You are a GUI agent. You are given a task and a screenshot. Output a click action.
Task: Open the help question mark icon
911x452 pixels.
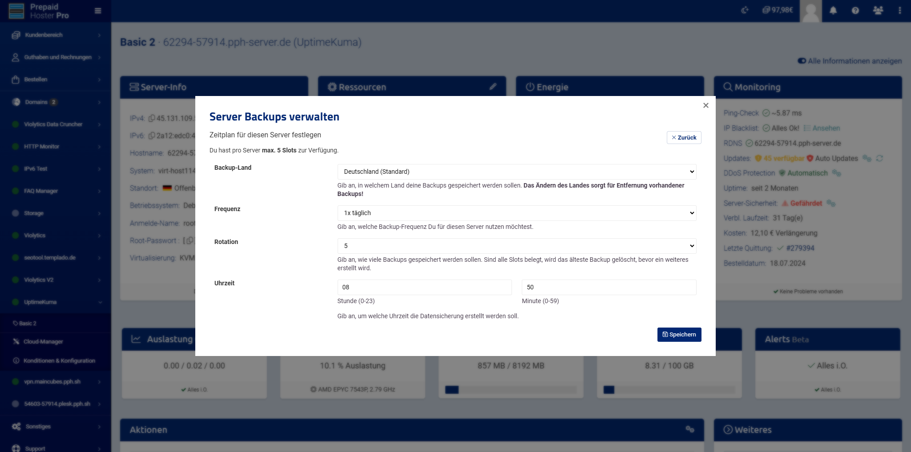tap(855, 10)
